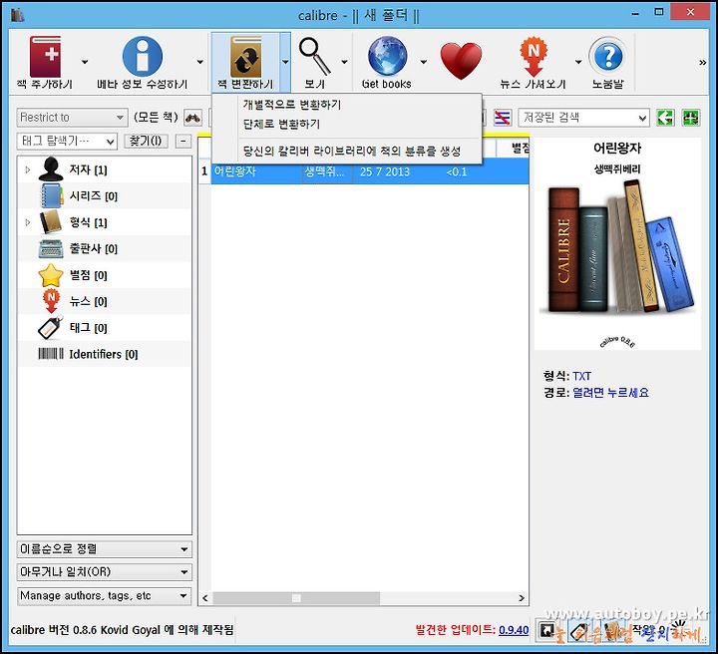
Task: Select 단체로 변환하기 menu entry
Action: pyautogui.click(x=281, y=124)
